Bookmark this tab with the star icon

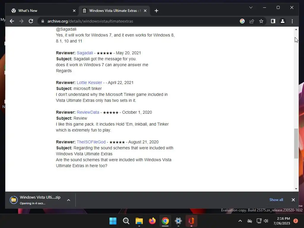click(x=261, y=21)
